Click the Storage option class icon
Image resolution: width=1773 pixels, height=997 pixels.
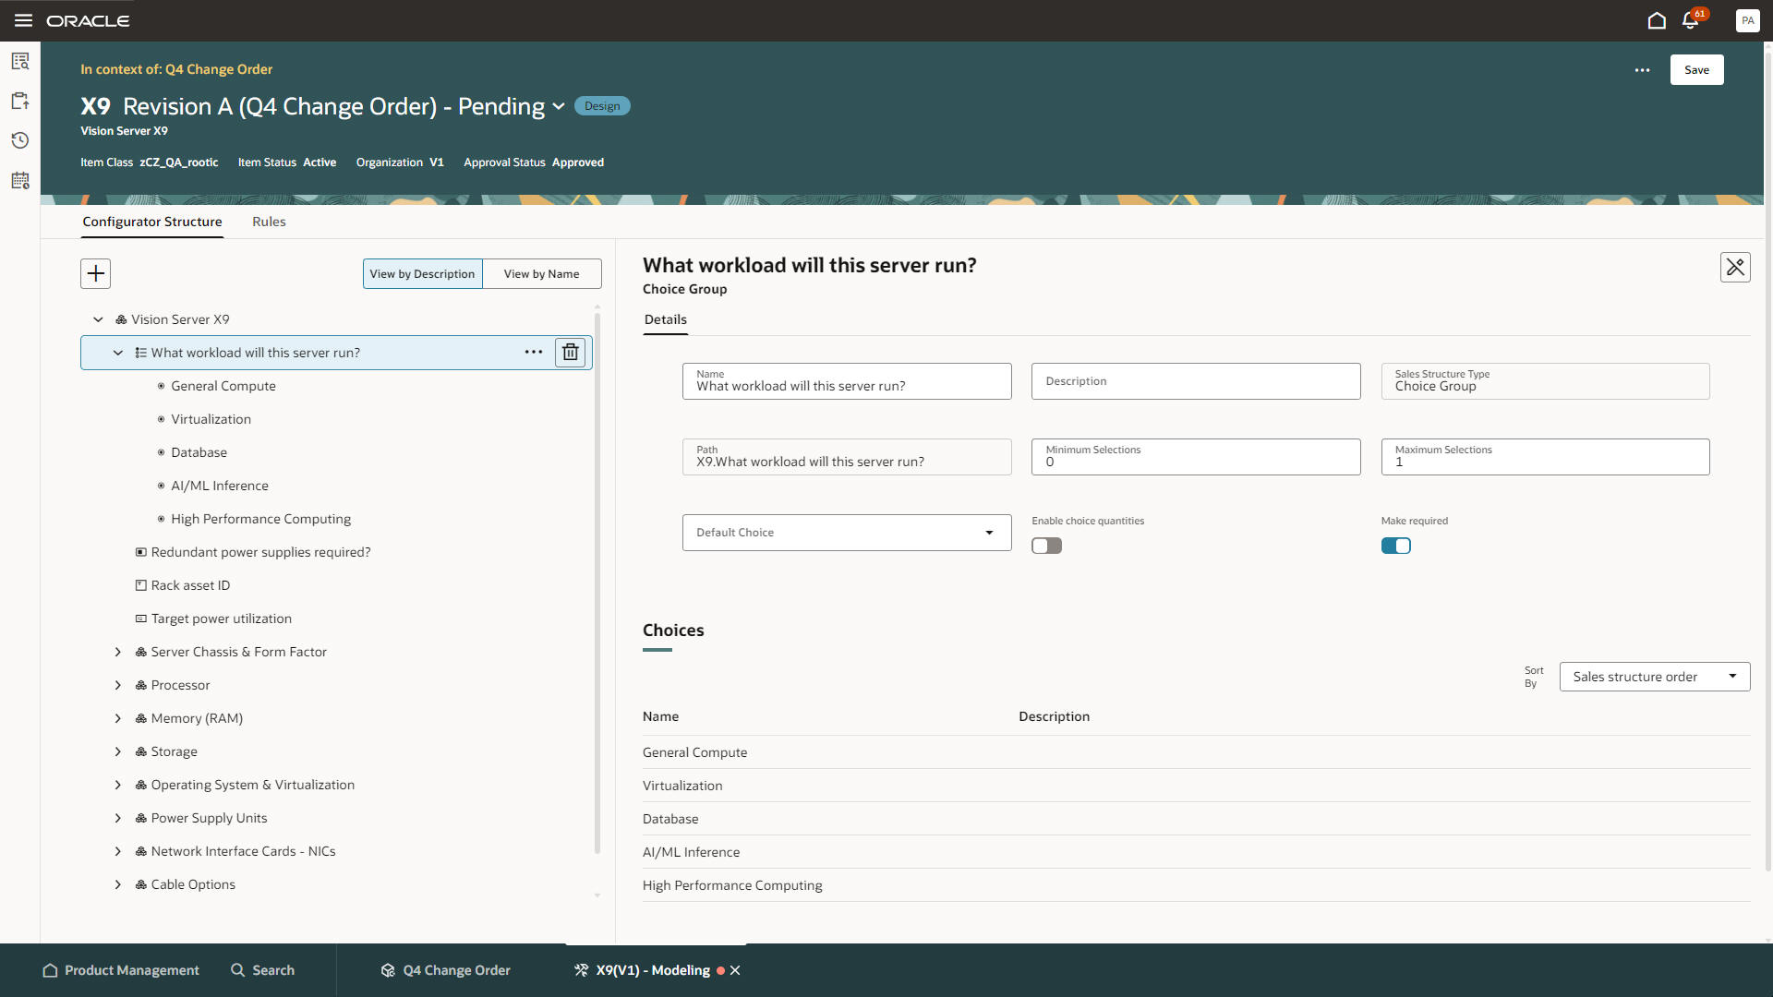tap(141, 751)
